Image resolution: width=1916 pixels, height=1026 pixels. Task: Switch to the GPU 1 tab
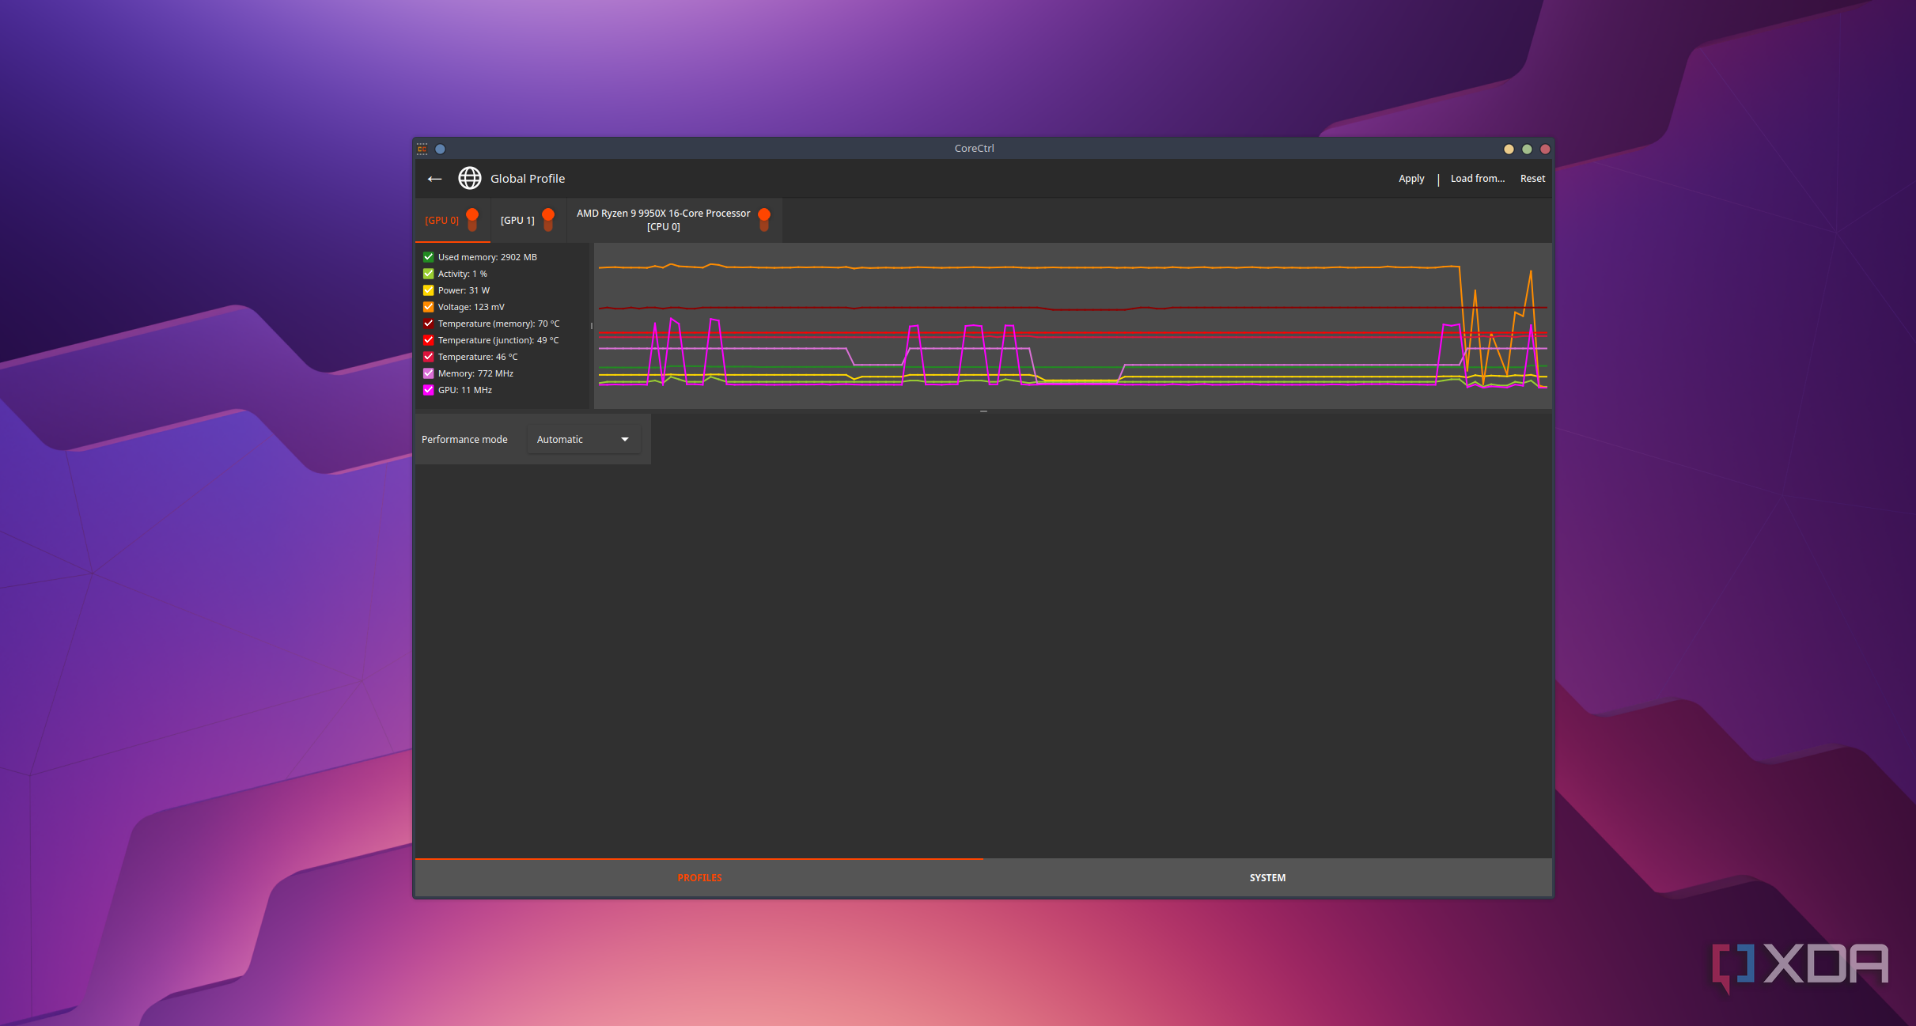tap(528, 220)
